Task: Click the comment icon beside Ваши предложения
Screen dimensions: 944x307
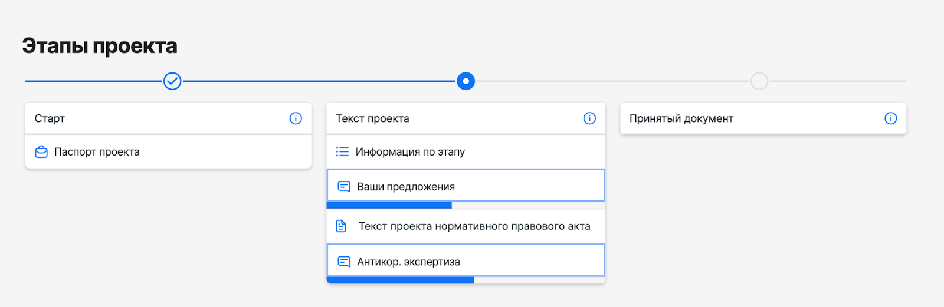Action: pos(344,186)
